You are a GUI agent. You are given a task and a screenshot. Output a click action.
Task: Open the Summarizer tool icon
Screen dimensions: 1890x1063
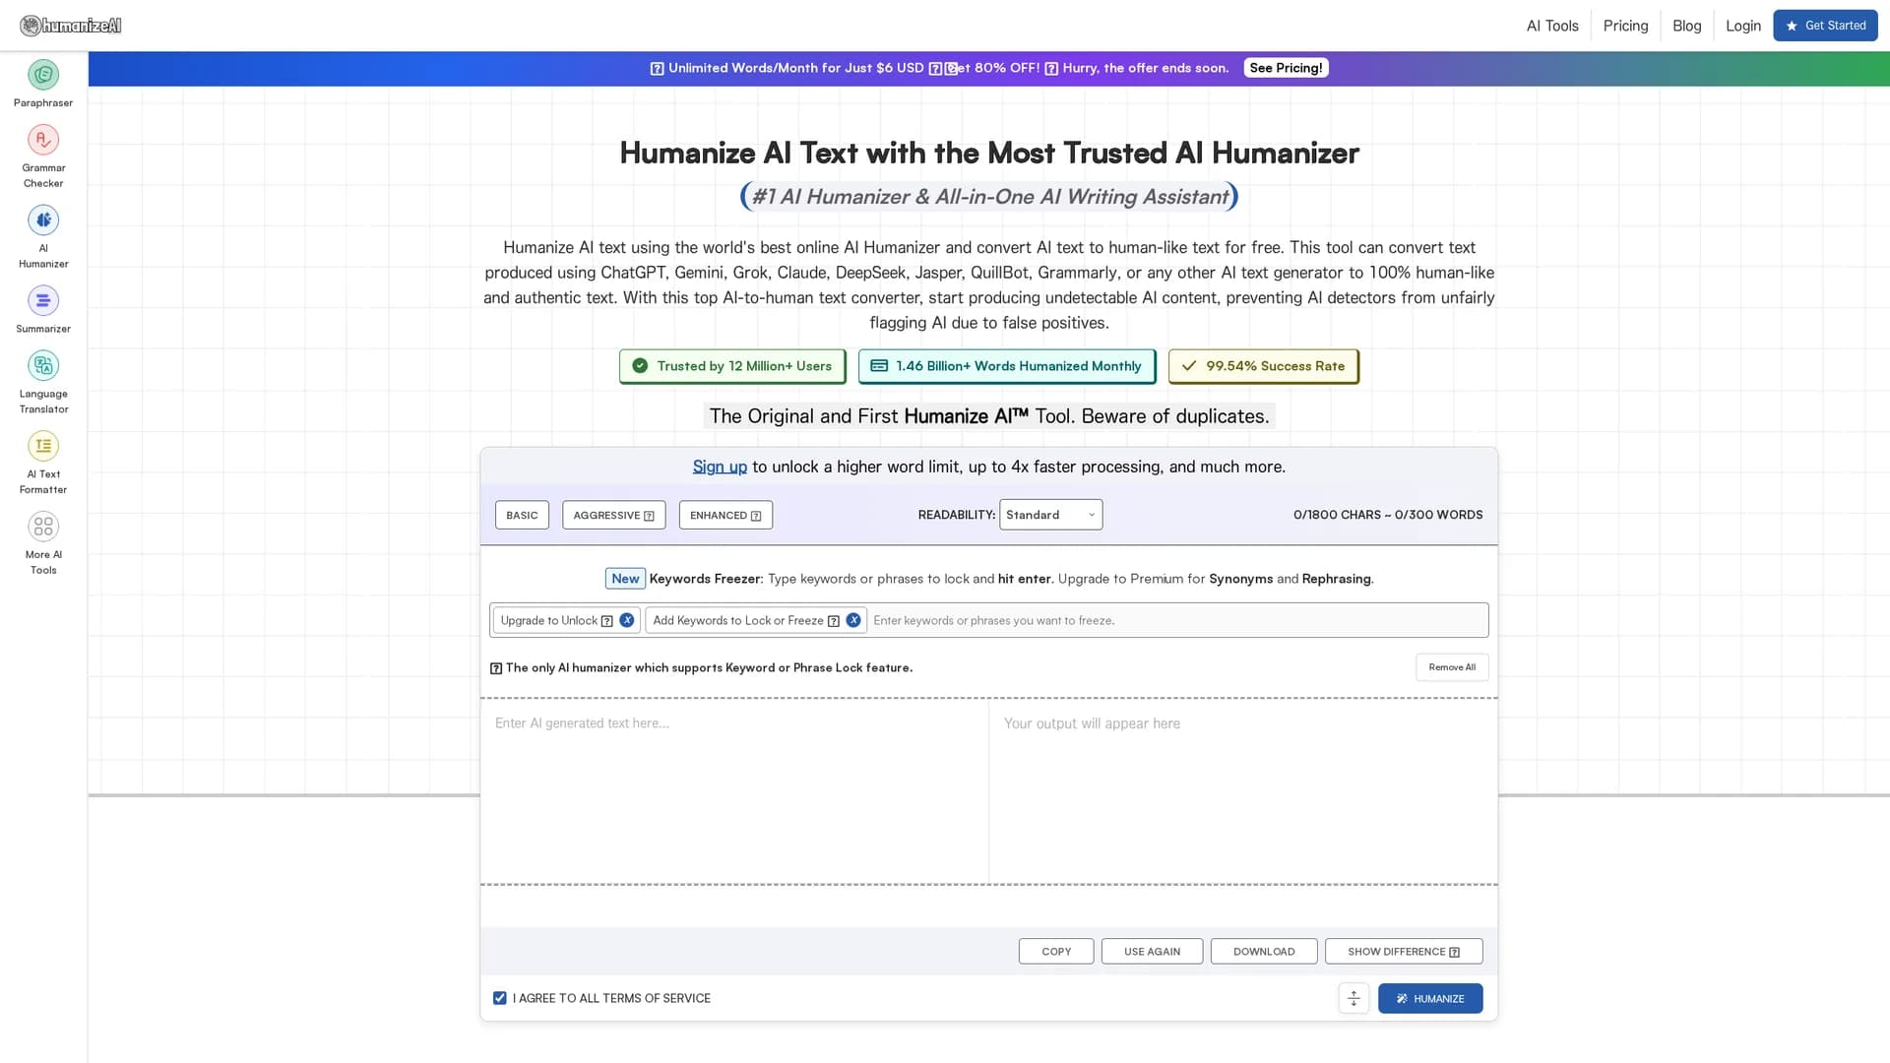(43, 301)
